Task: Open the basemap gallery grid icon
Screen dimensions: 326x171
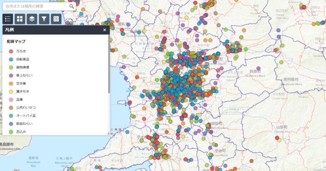Action: [x=20, y=19]
